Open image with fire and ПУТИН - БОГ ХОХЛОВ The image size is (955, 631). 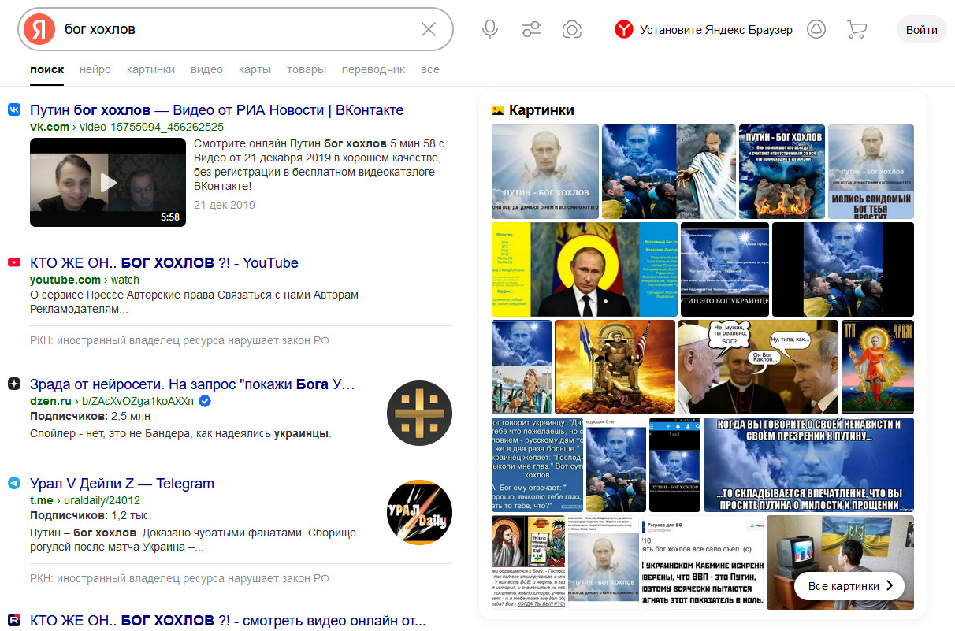pyautogui.click(x=782, y=171)
